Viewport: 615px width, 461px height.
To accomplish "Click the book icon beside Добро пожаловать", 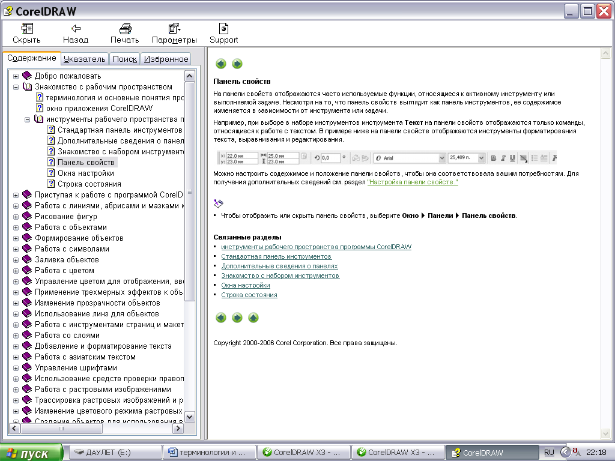I will (27, 76).
